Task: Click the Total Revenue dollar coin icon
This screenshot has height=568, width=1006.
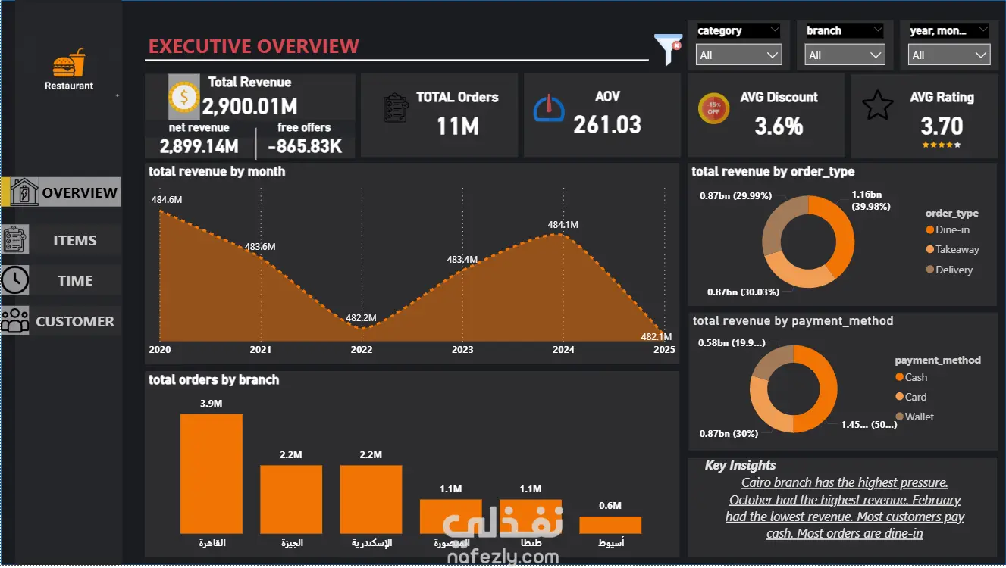Action: tap(183, 96)
